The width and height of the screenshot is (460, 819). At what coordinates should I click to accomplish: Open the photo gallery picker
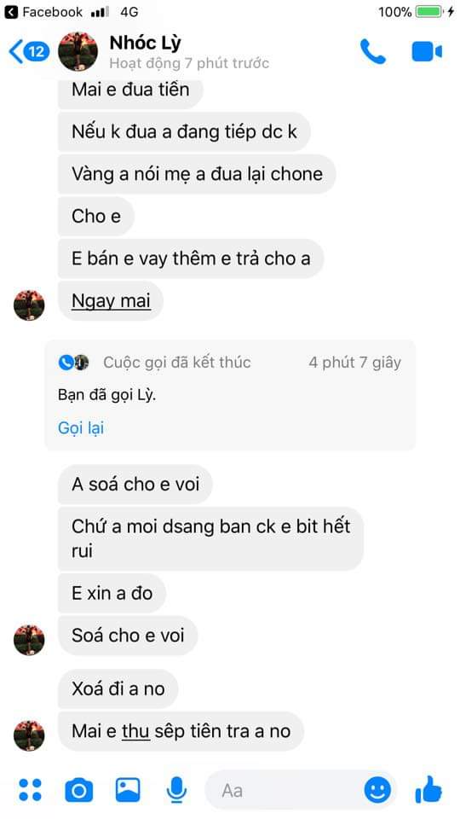coord(128,789)
